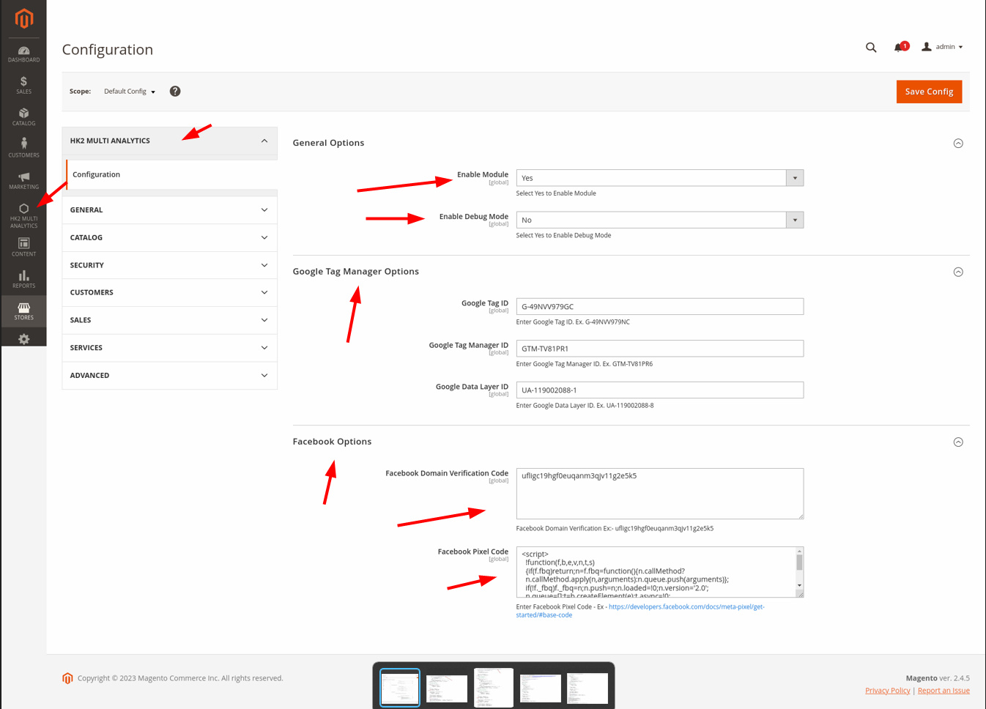The height and width of the screenshot is (709, 986).
Task: Open the Customers sidebar menu
Action: pyautogui.click(x=24, y=149)
